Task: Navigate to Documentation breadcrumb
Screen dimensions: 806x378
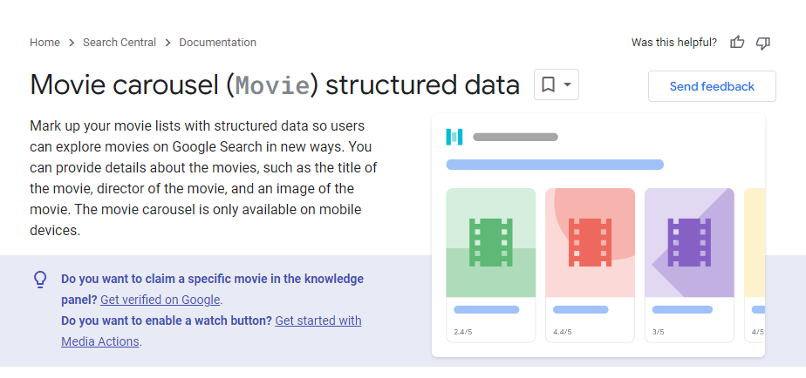Action: [x=217, y=42]
